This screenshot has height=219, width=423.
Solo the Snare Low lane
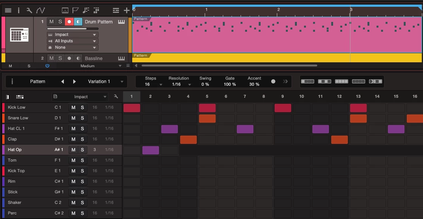[x=82, y=118]
